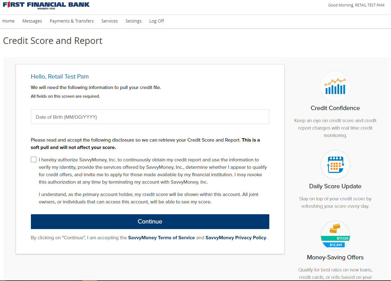Screen dimensions: 391x281
Task: Click the Credit Score and Report title
Action: pos(53,41)
